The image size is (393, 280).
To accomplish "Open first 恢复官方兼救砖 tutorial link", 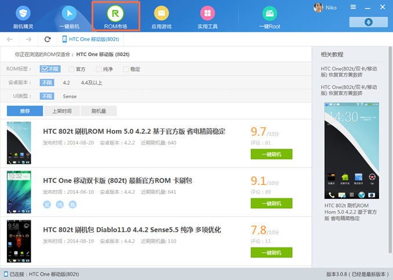I will click(x=349, y=72).
